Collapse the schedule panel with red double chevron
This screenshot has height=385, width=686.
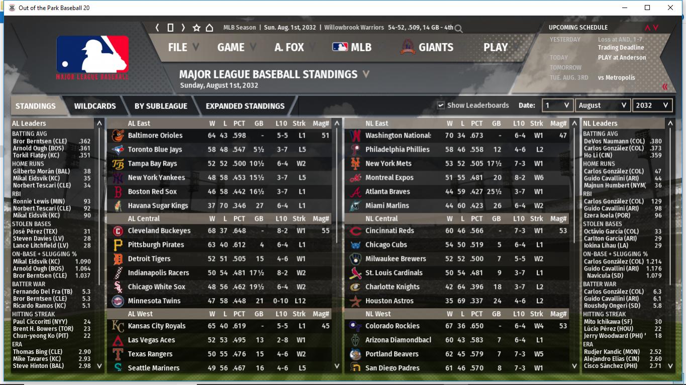(x=665, y=87)
